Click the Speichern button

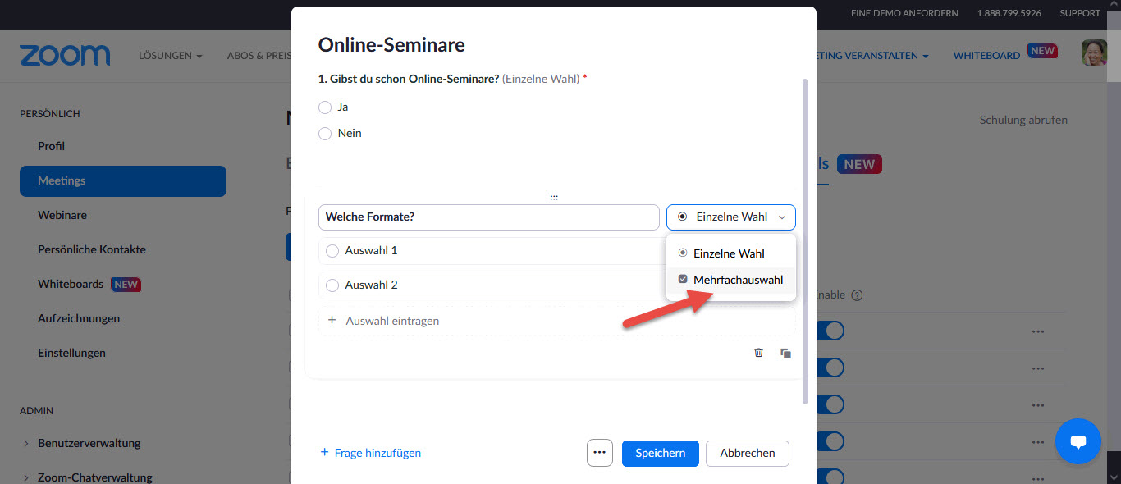pyautogui.click(x=660, y=454)
